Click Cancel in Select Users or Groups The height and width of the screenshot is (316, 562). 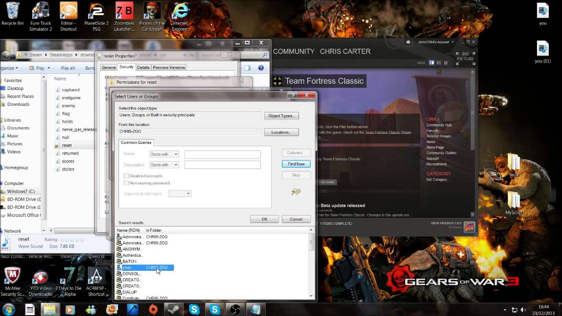pyautogui.click(x=296, y=219)
